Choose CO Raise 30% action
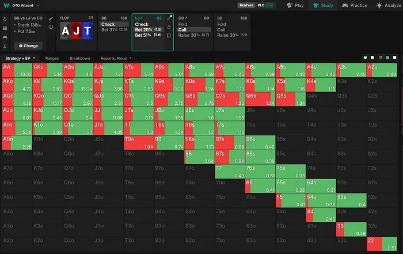 click(194, 35)
